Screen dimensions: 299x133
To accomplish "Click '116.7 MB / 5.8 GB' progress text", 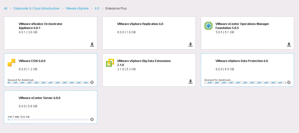I will (x=18, y=117).
